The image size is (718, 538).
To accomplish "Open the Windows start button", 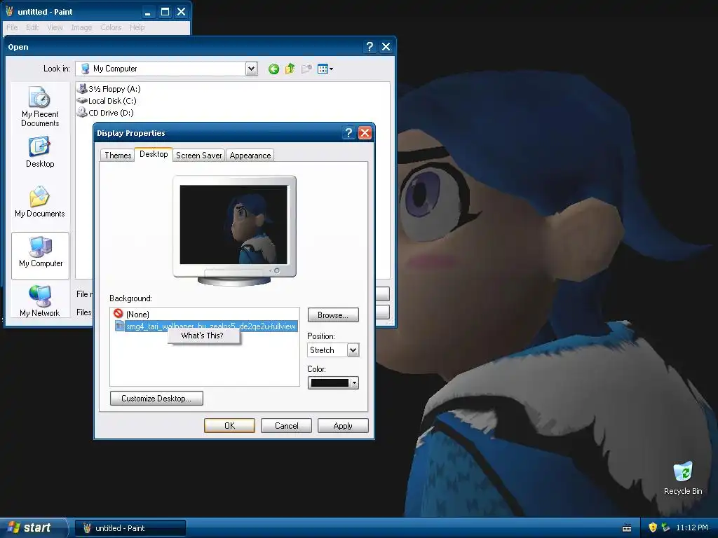I will point(33,528).
